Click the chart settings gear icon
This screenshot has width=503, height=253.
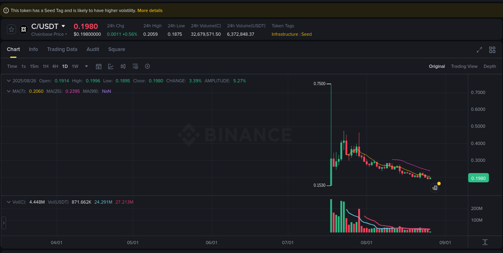click(x=147, y=66)
